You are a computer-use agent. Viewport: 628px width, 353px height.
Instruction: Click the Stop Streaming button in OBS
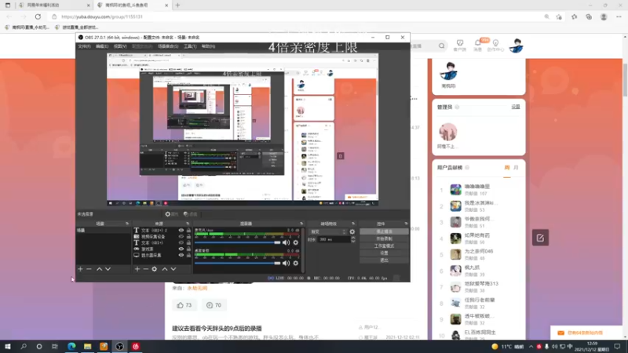click(x=384, y=231)
